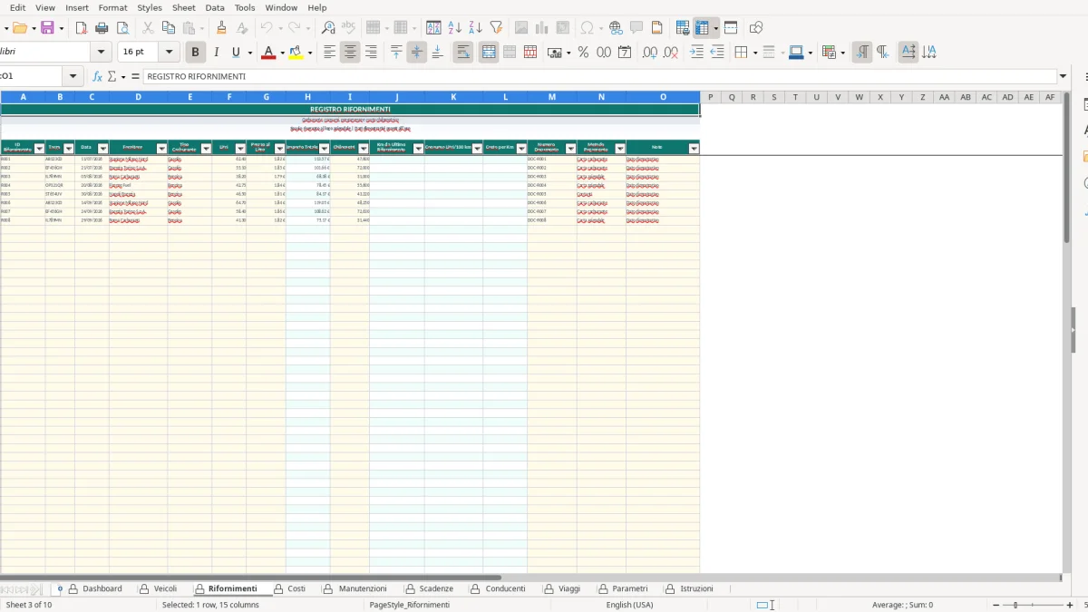Open the Font Color dropdown arrow
The width and height of the screenshot is (1088, 612).
point(282,53)
